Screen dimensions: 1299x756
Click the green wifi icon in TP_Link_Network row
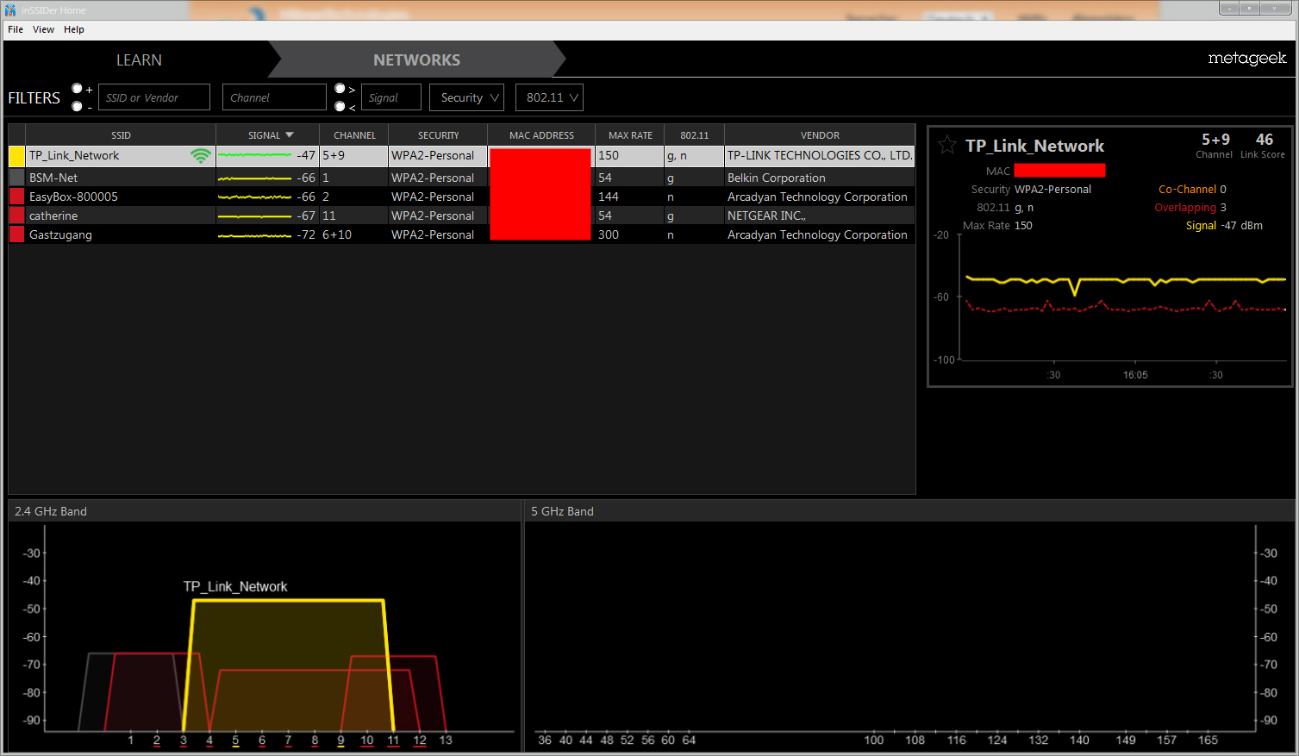pos(201,156)
